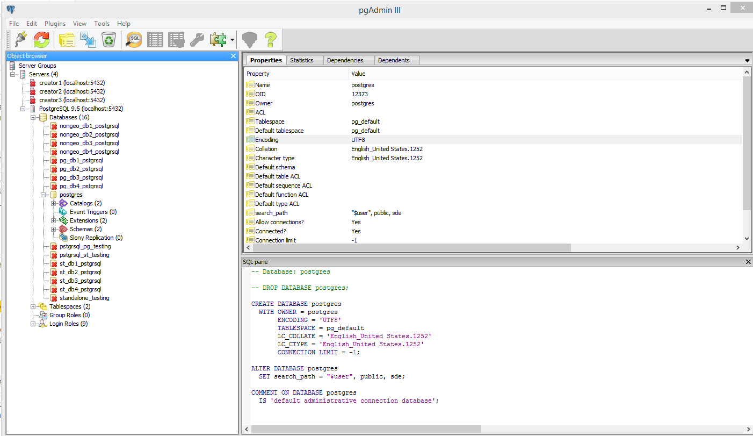The height and width of the screenshot is (436, 753).
Task: Click the Create new object icon
Action: click(88, 40)
